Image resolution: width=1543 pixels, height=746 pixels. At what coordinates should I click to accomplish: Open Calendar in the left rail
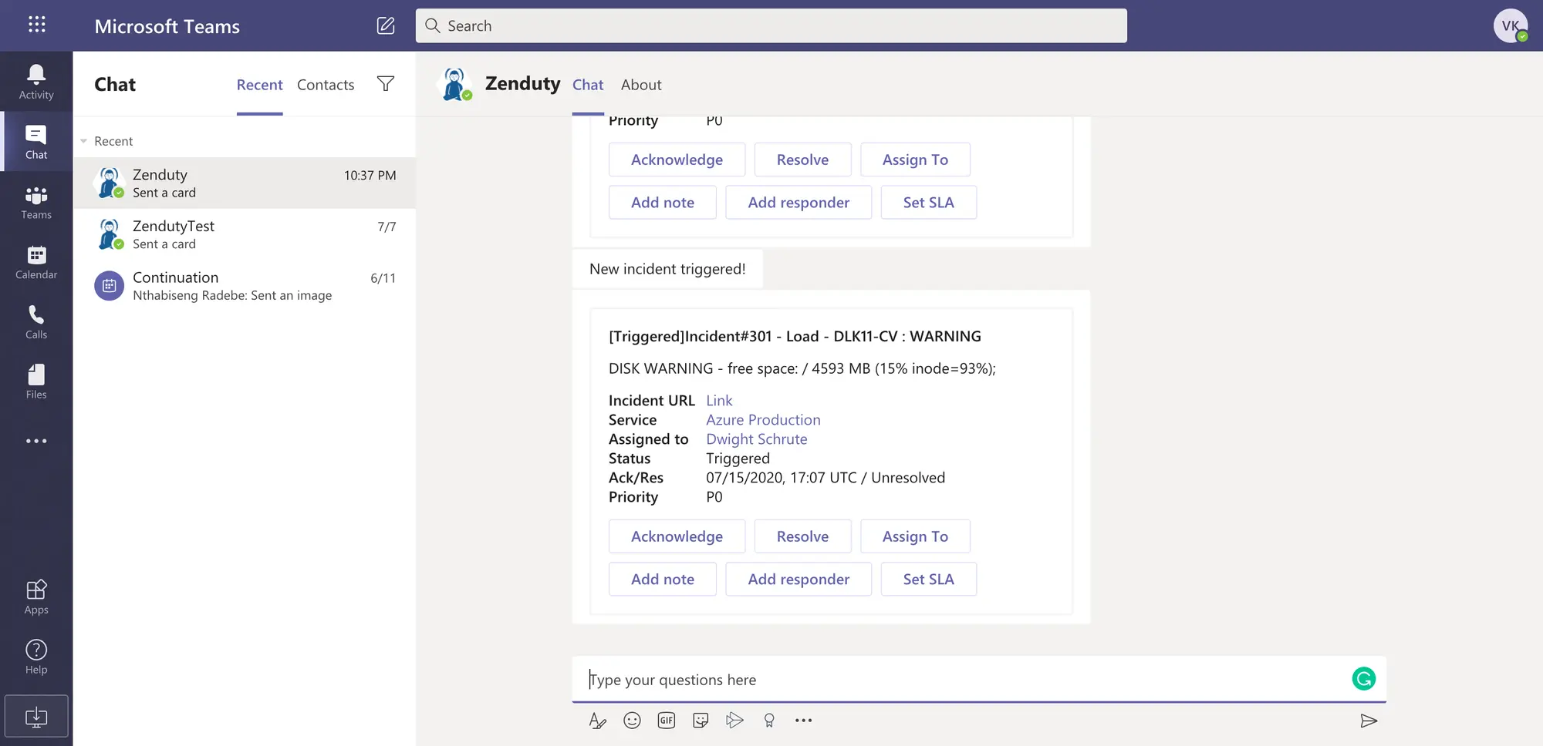click(x=36, y=262)
